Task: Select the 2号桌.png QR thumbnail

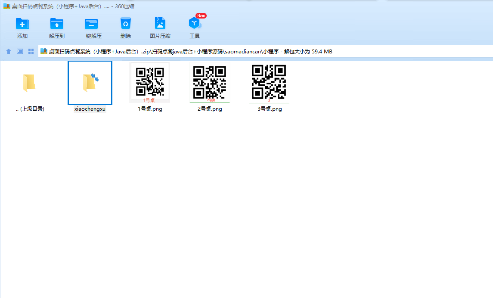Action: [209, 82]
